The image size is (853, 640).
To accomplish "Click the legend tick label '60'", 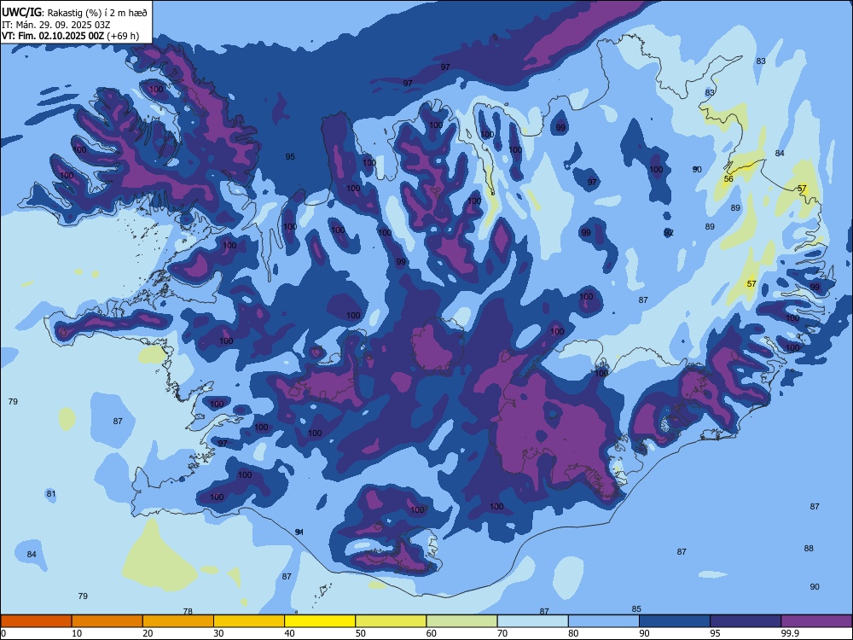I will click(432, 633).
